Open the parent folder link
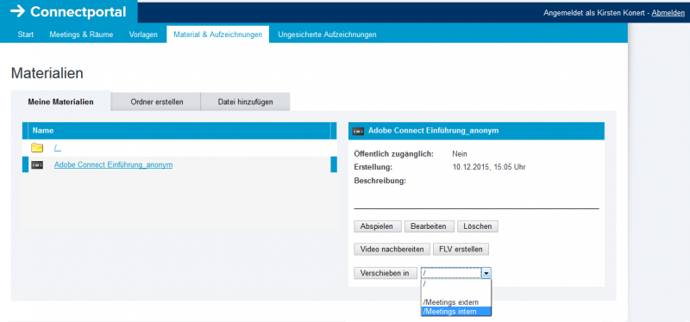 (x=57, y=148)
